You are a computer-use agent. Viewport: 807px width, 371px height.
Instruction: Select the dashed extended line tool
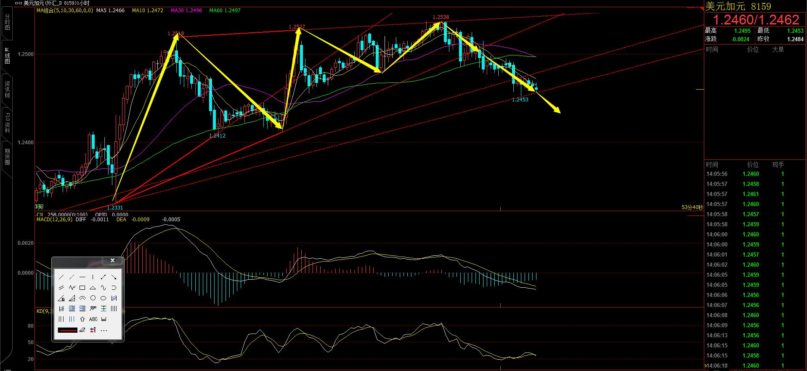tap(72, 277)
